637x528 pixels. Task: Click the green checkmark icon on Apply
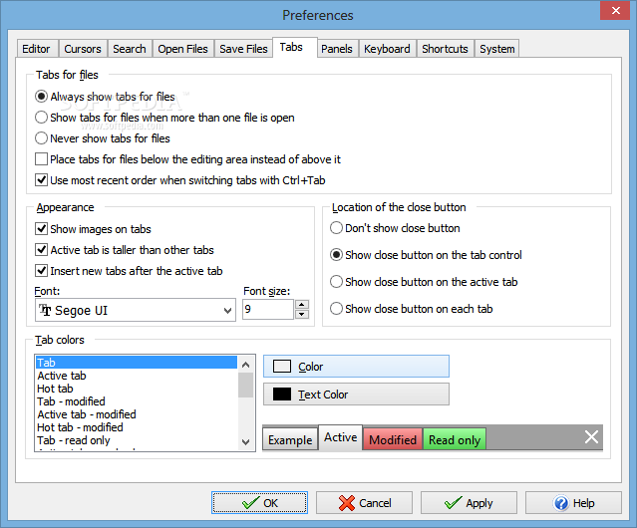453,503
